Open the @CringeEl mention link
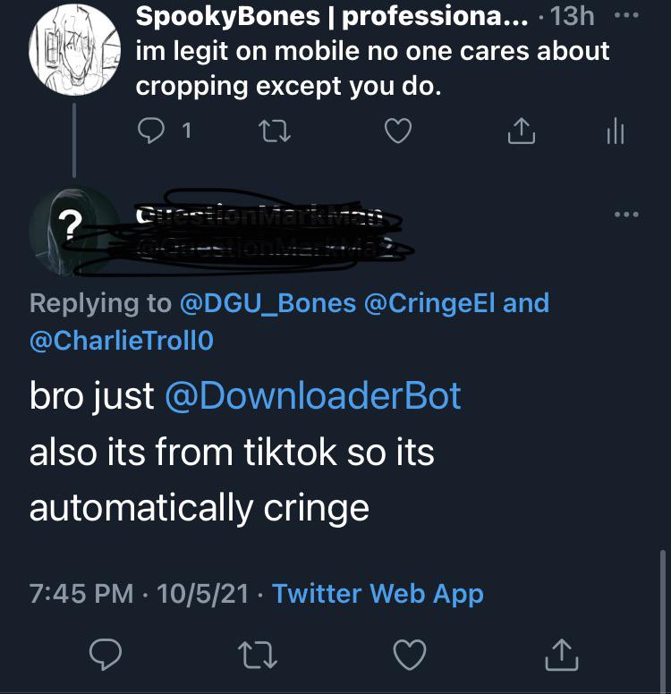 click(429, 303)
